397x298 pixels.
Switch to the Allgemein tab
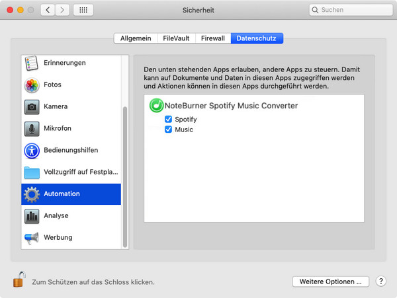pyautogui.click(x=136, y=38)
